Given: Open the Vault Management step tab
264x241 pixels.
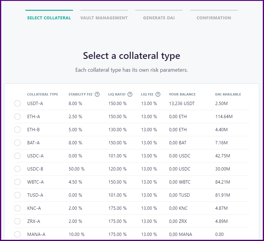Looking at the screenshot, I should coord(104,18).
